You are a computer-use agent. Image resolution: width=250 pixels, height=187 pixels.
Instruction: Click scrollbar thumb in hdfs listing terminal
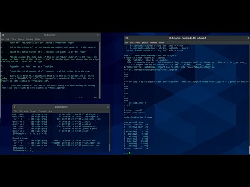tap(109, 147)
